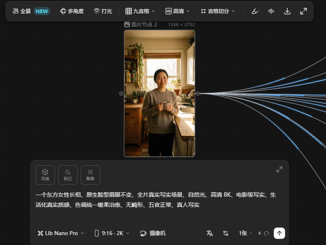
Task: Click the 摄像机 camera button
Action: 153,233
